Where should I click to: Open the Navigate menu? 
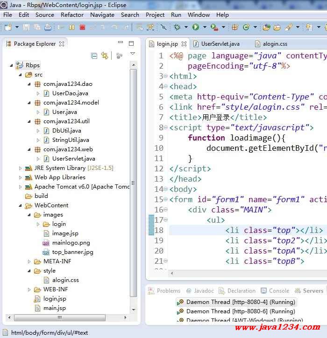(102, 15)
